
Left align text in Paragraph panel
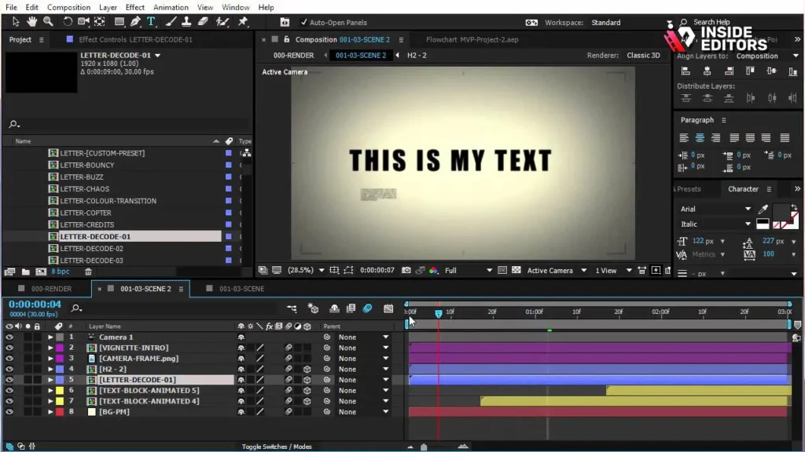coord(684,137)
